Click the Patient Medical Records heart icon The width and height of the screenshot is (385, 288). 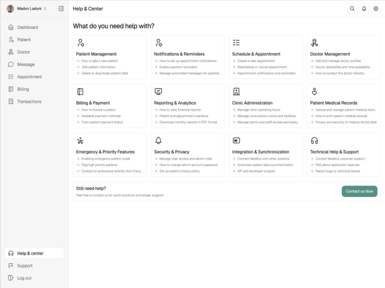(x=314, y=92)
